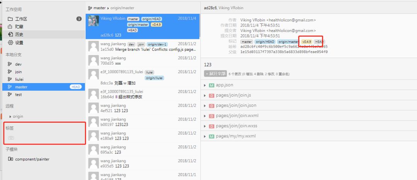The width and height of the screenshot is (417, 180).
Task: Click the submodule icon for component/painter
Action: [10, 159]
